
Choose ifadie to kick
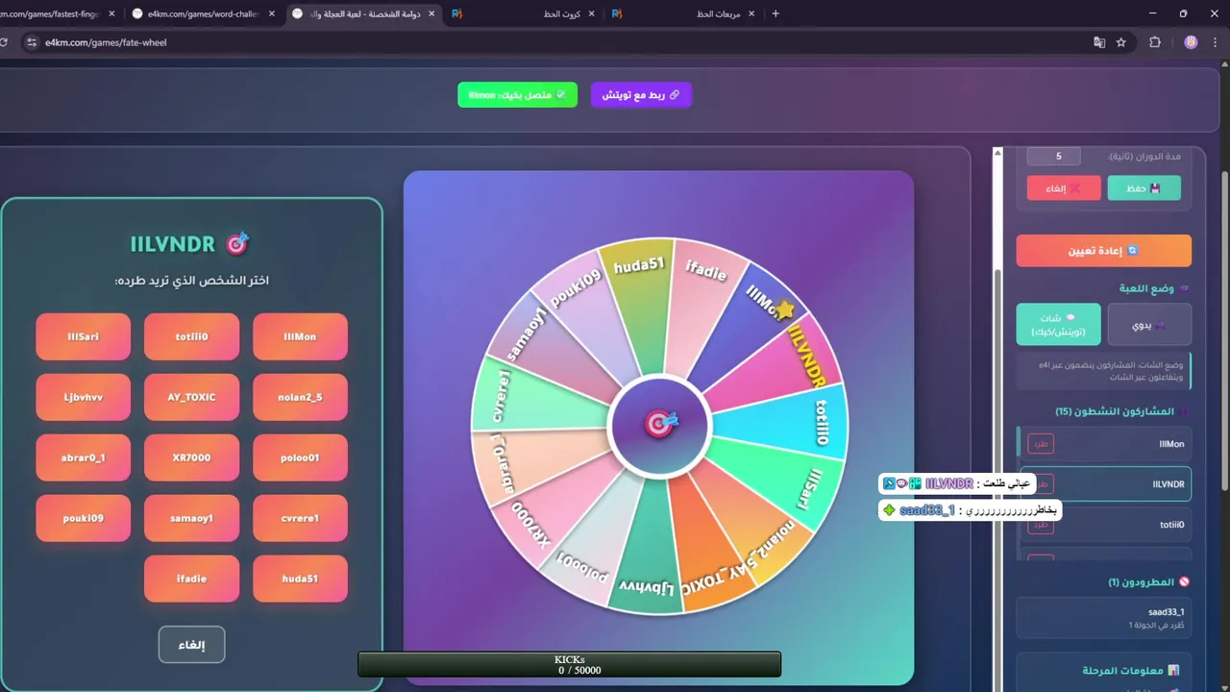pyautogui.click(x=191, y=579)
